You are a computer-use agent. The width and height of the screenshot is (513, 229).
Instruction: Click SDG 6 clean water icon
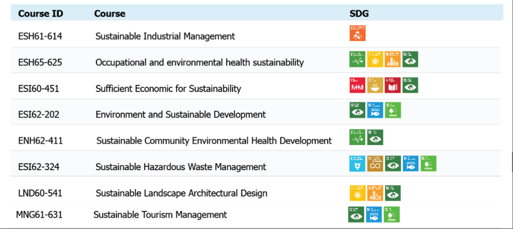[357, 164]
